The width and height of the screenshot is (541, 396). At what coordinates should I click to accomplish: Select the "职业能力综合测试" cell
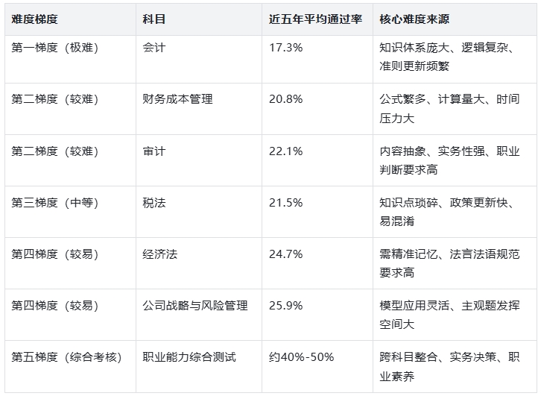(x=189, y=357)
